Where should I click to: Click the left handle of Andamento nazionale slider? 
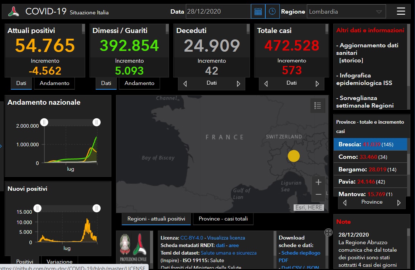[44, 122]
